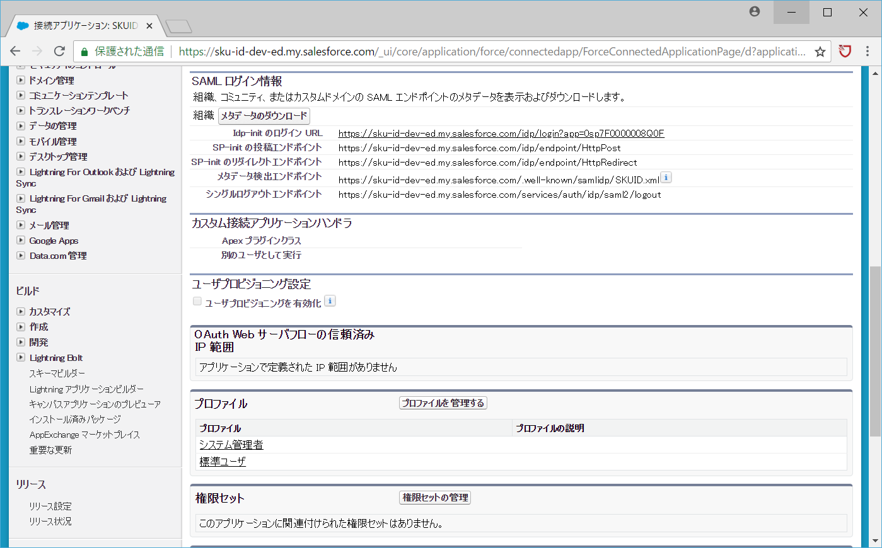Expand Google Apps node arrow

pos(21,241)
